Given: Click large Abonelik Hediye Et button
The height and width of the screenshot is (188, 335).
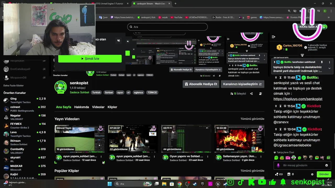Looking at the screenshot, I should [201, 84].
